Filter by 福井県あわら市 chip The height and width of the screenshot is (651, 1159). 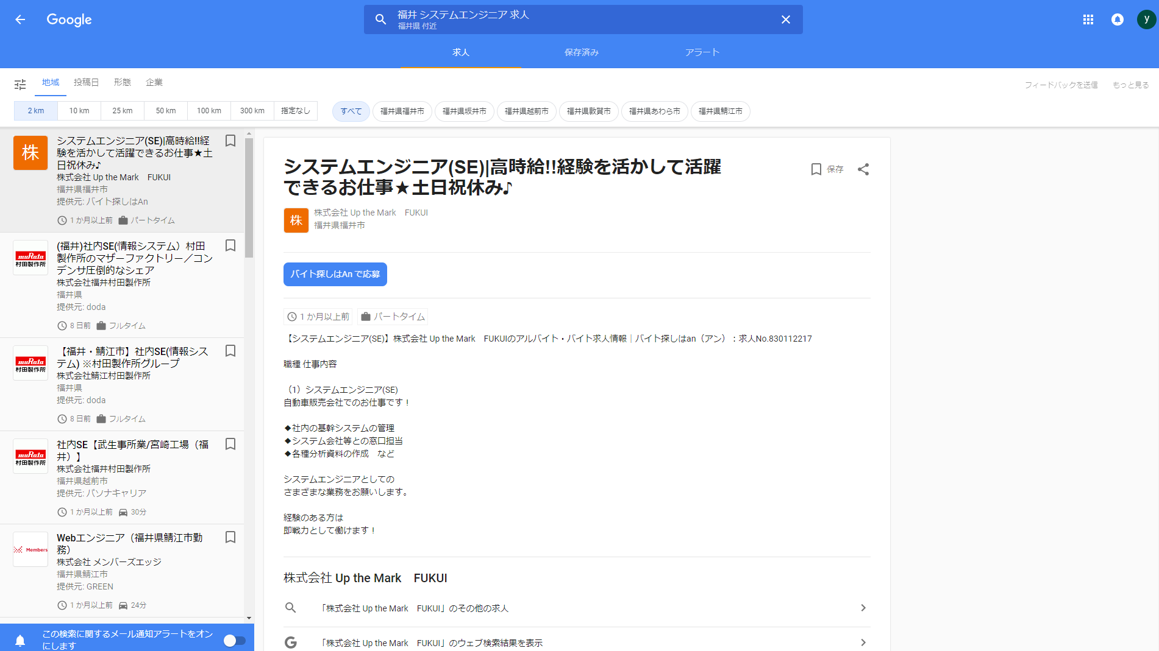[x=655, y=111]
